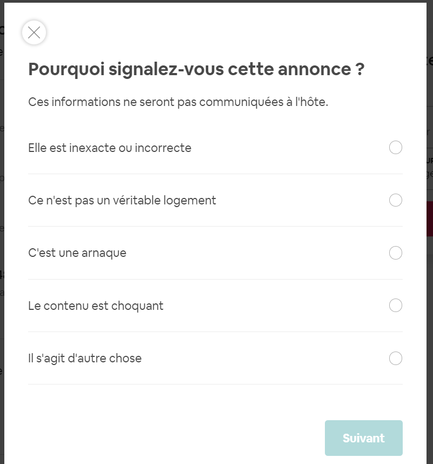The height and width of the screenshot is (464, 433).
Task: Close the report dialog using the X icon
Action: (x=34, y=32)
